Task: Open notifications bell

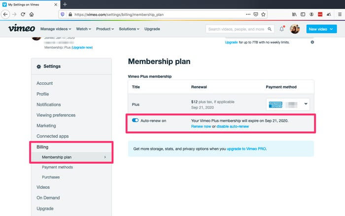Action: tap(281, 29)
